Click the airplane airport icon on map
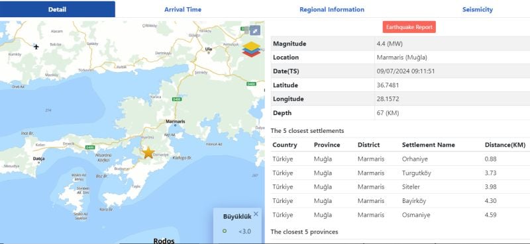Screen dimensions: 530x244 (x=36, y=46)
